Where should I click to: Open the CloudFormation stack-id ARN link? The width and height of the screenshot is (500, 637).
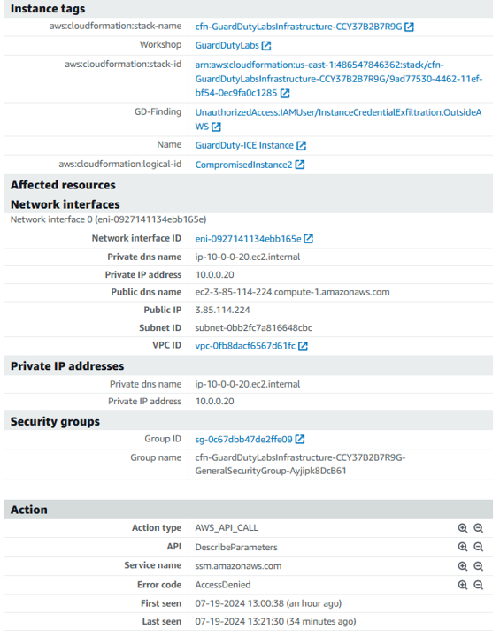(x=339, y=79)
